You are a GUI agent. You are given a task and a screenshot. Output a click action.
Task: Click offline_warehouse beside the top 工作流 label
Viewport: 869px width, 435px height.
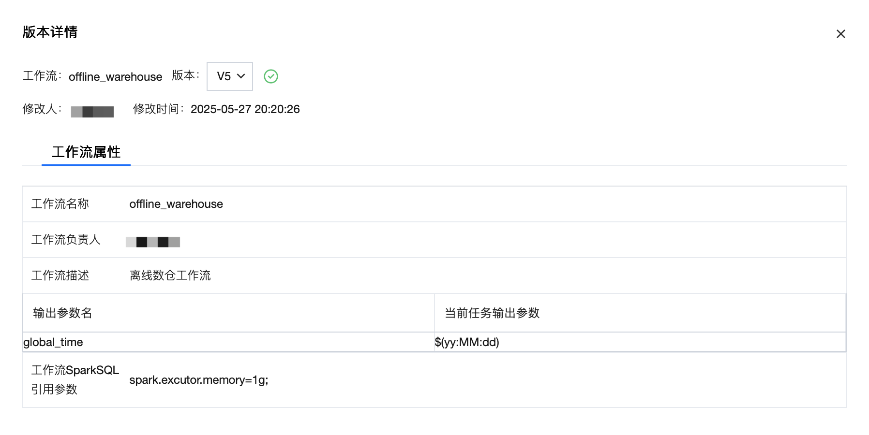point(115,77)
